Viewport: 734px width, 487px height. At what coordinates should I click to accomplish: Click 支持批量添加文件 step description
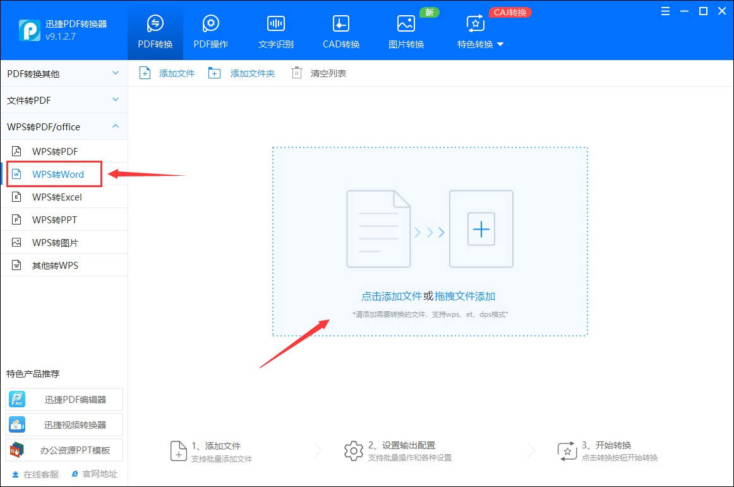[x=222, y=459]
